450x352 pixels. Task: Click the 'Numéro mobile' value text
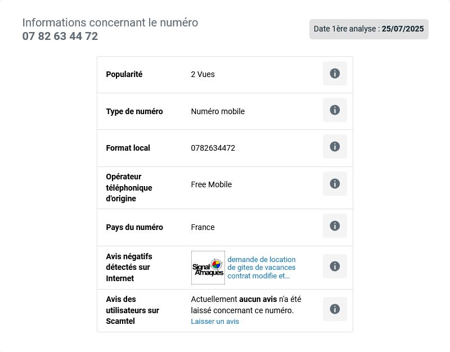pyautogui.click(x=218, y=111)
